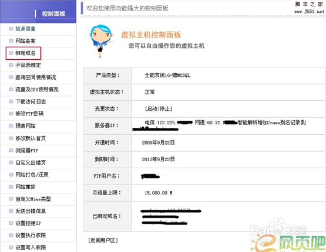Click bullet icon beside 修改默认首页

(11, 138)
